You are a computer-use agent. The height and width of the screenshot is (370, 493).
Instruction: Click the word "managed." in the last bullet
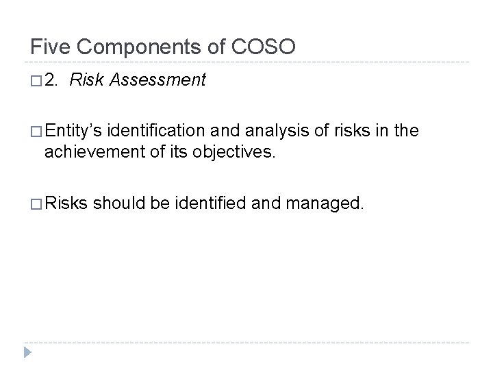(331, 203)
